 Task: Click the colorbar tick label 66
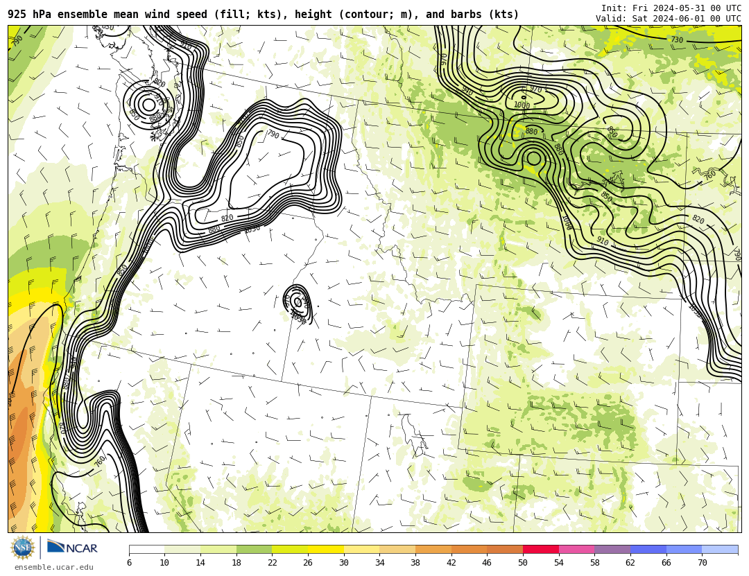[666, 563]
